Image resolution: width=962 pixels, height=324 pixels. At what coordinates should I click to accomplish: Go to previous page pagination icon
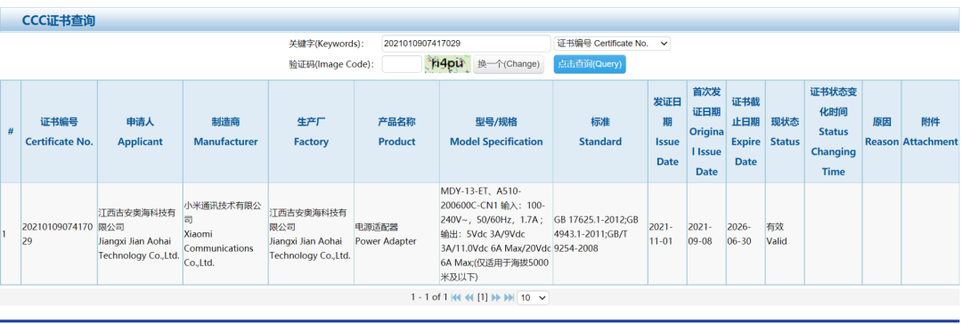pyautogui.click(x=469, y=297)
